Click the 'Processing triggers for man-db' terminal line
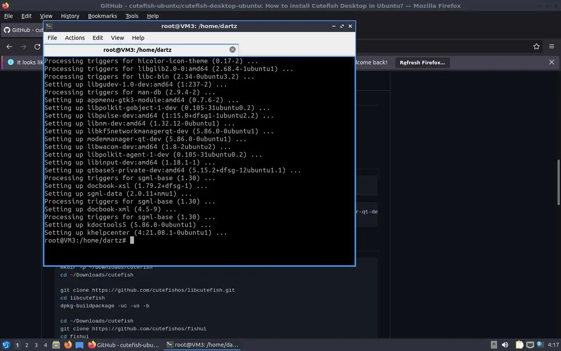Screen dimensions: 561x351 130,92
